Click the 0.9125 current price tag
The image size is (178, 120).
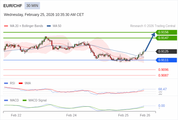pyautogui.click(x=166, y=52)
